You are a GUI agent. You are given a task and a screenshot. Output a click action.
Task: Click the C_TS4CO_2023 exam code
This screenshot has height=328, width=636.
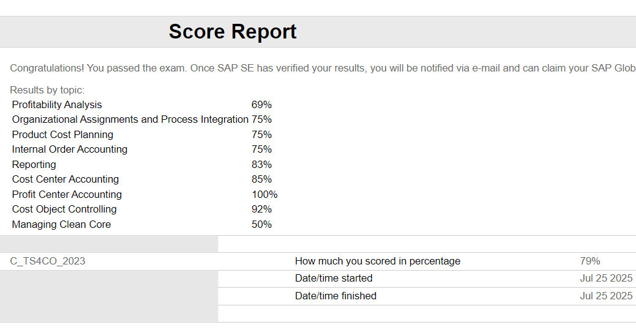click(48, 261)
